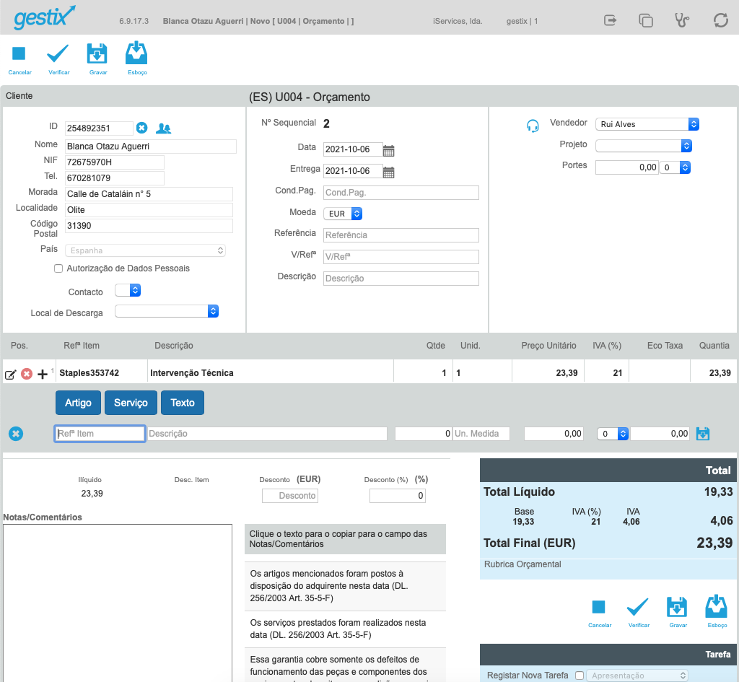Open the Projeto dropdown

644,146
